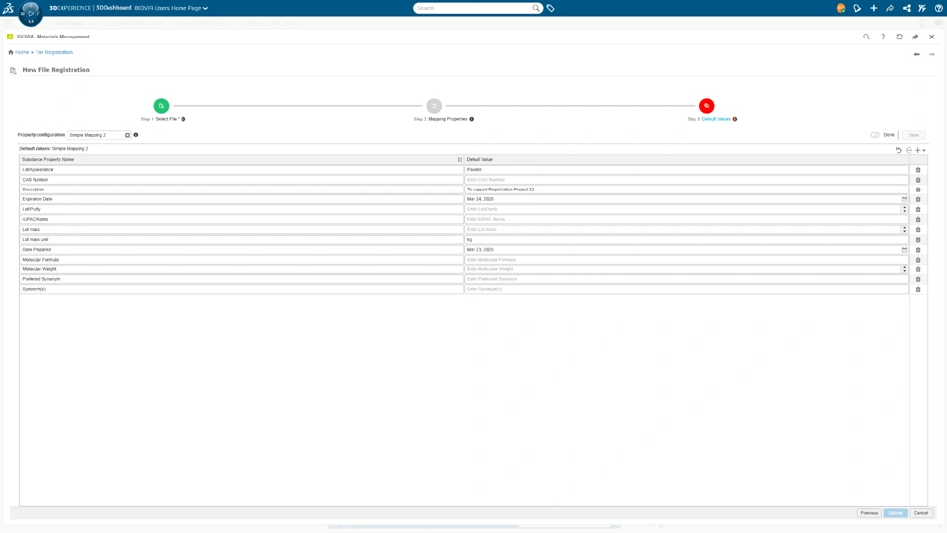947x533 pixels.
Task: Click the Previous button
Action: [x=869, y=513]
